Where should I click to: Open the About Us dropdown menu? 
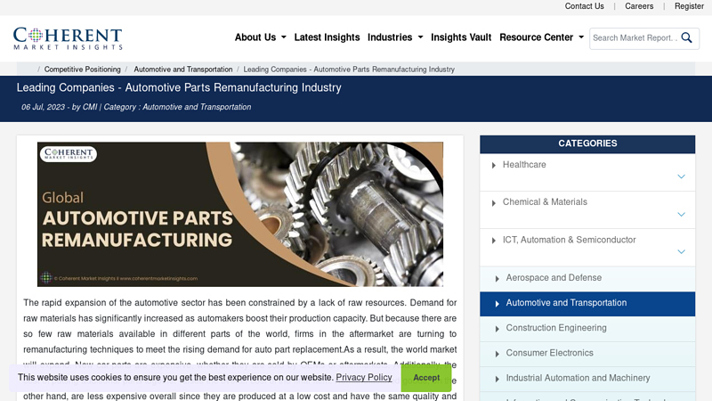[260, 37]
